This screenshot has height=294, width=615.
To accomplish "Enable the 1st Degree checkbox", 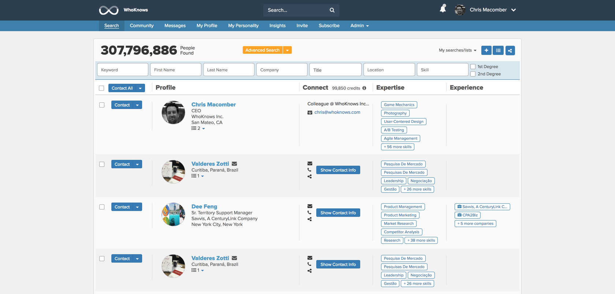I will pyautogui.click(x=473, y=67).
